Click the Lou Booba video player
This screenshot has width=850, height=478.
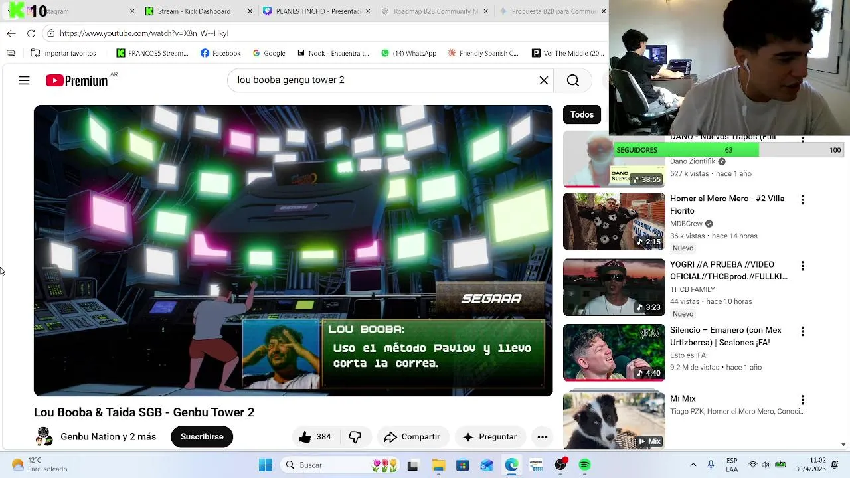click(x=293, y=250)
